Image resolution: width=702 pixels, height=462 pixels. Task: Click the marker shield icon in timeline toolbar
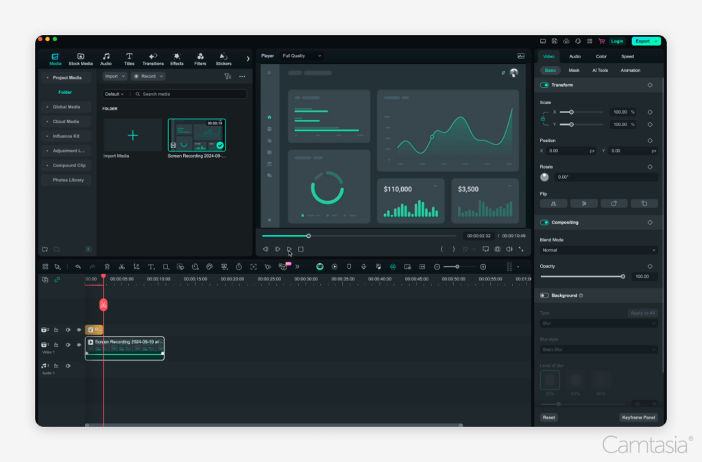tap(349, 267)
